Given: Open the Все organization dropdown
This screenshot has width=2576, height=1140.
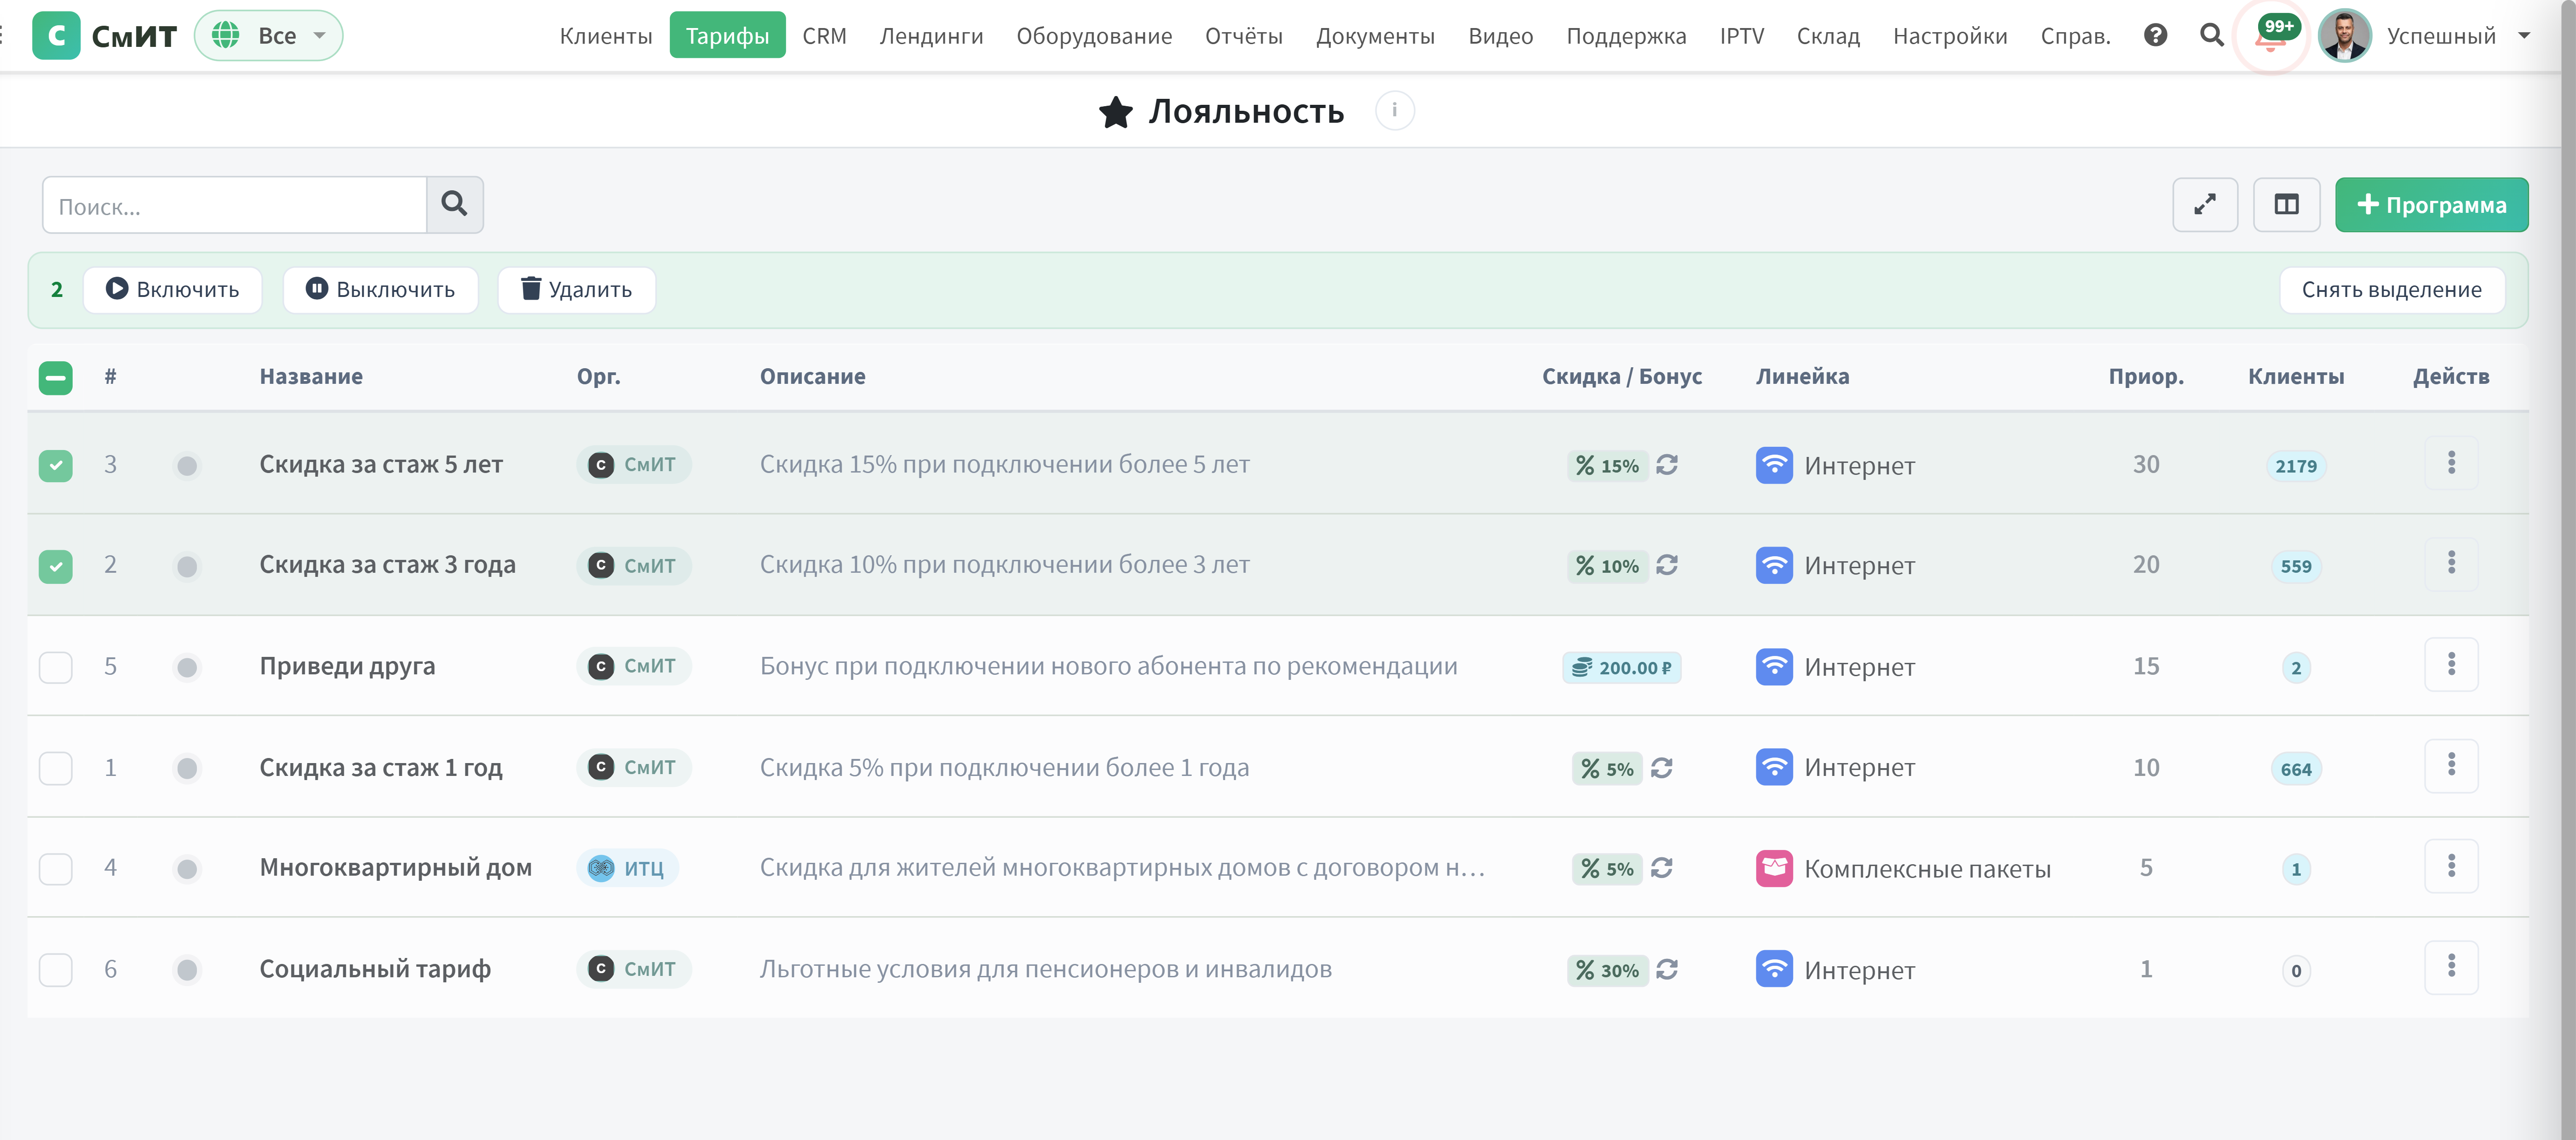Looking at the screenshot, I should [268, 36].
